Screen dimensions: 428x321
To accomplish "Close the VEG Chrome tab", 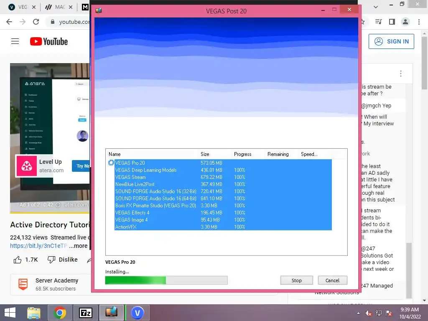I will [34, 7].
